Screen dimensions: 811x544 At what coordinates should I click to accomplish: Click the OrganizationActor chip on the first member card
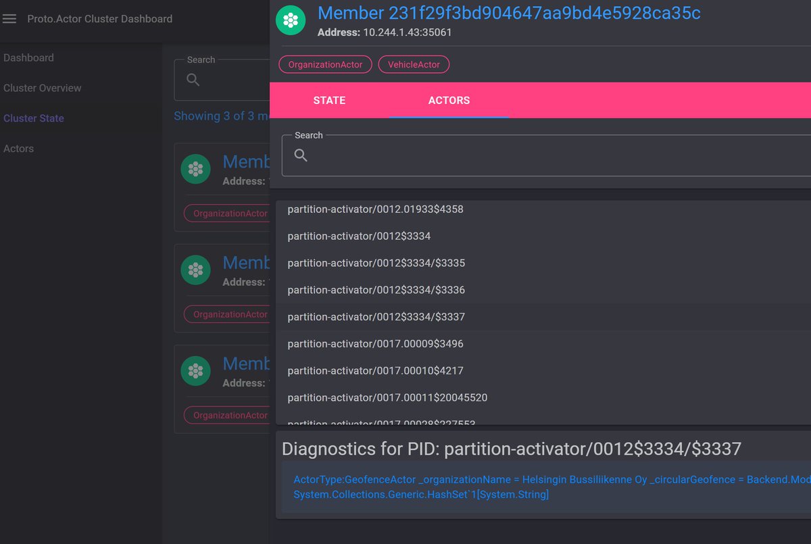click(x=227, y=213)
